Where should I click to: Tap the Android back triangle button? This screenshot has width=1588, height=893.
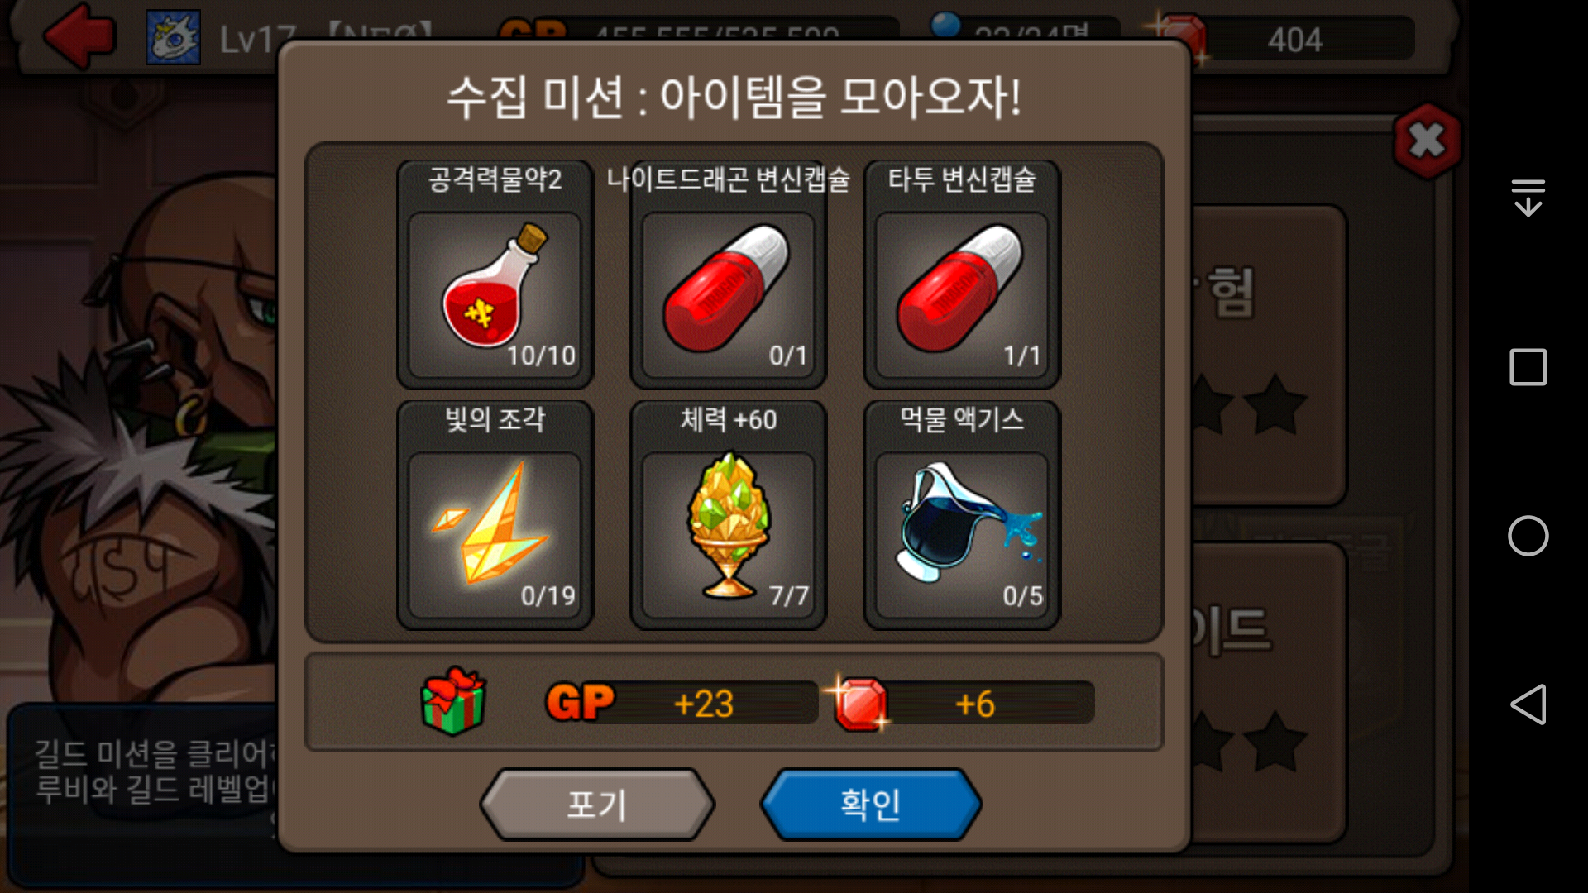point(1528,704)
